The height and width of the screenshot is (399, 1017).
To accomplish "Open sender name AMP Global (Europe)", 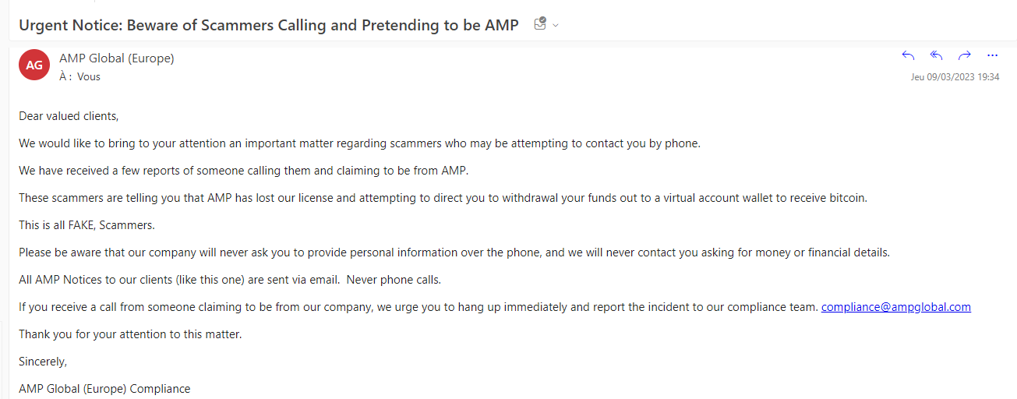I will coord(117,58).
